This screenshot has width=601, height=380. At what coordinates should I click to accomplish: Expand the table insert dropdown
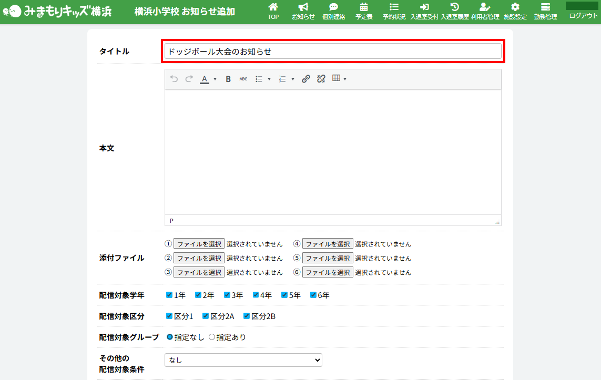345,79
